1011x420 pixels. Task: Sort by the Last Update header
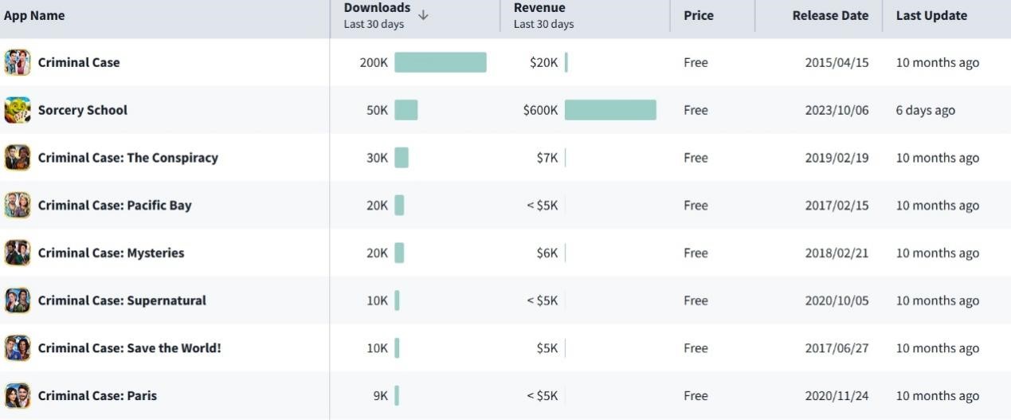[931, 15]
